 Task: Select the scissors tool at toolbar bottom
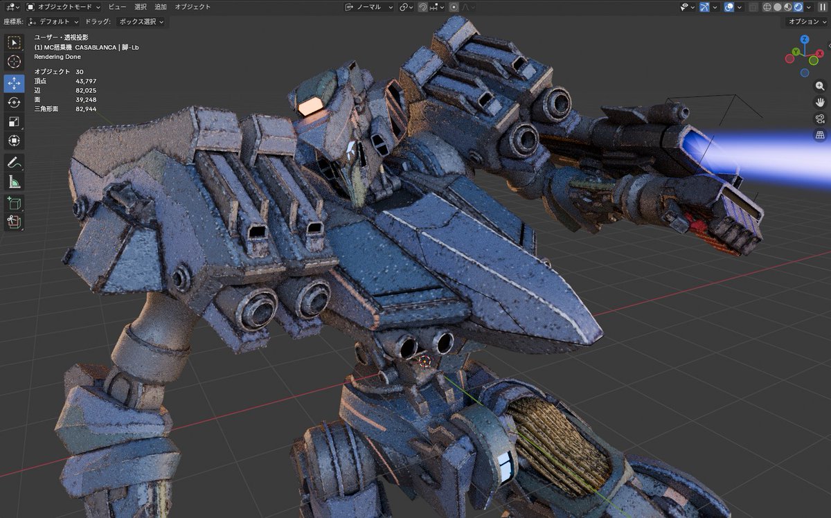tap(14, 222)
